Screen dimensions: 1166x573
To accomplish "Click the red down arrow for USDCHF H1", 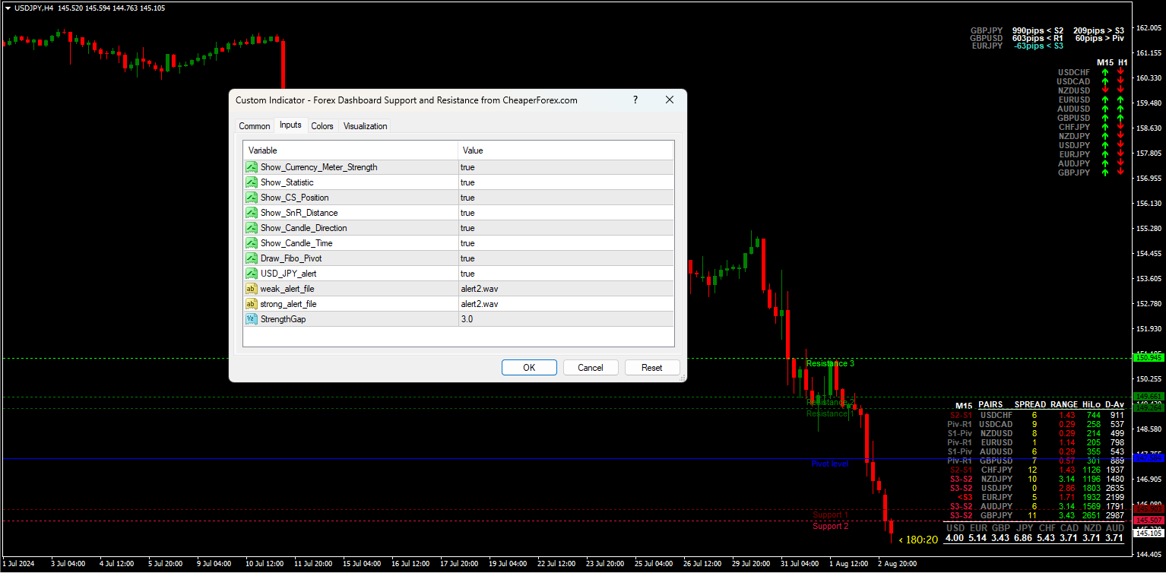I will tap(1120, 72).
